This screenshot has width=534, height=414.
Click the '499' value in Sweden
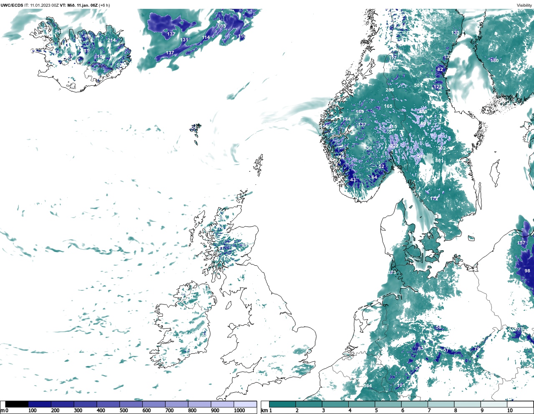point(423,112)
